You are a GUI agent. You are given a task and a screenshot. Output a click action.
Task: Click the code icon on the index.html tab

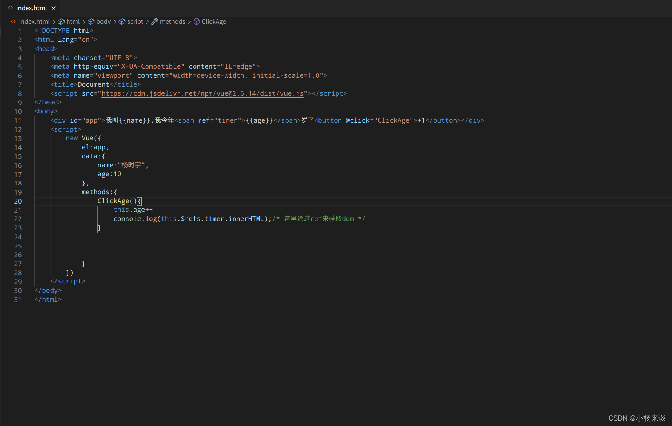click(x=10, y=8)
